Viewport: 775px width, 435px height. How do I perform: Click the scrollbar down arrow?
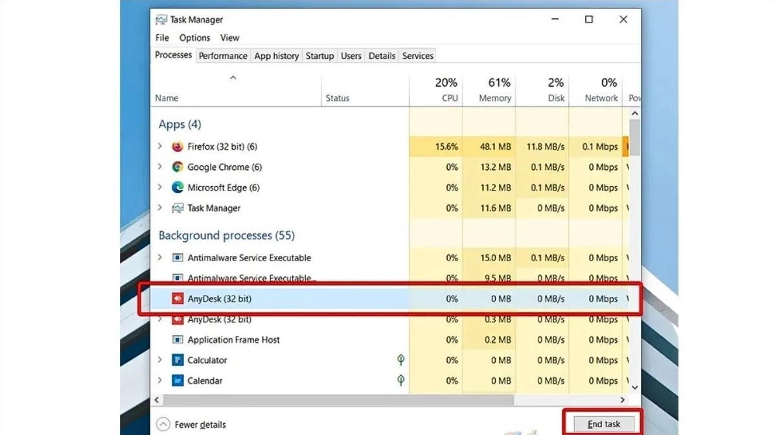(x=635, y=386)
